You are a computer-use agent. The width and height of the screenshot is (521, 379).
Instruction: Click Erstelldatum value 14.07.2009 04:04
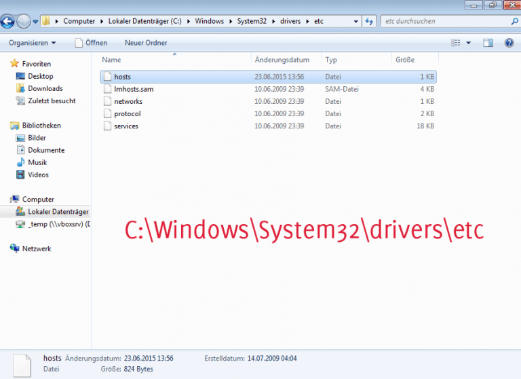coord(272,359)
